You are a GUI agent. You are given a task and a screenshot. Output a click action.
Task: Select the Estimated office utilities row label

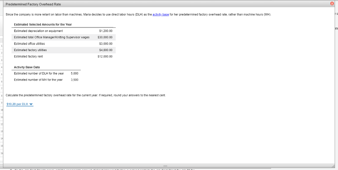click(29, 44)
